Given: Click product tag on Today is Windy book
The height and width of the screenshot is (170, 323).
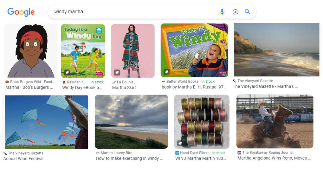Looking at the screenshot, I should point(167,72).
